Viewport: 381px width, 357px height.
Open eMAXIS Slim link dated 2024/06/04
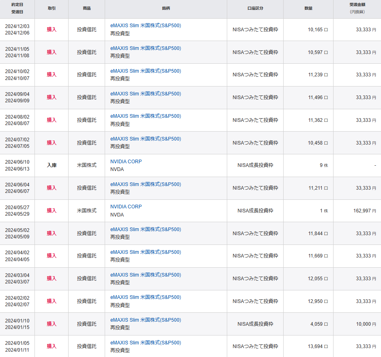[145, 184]
